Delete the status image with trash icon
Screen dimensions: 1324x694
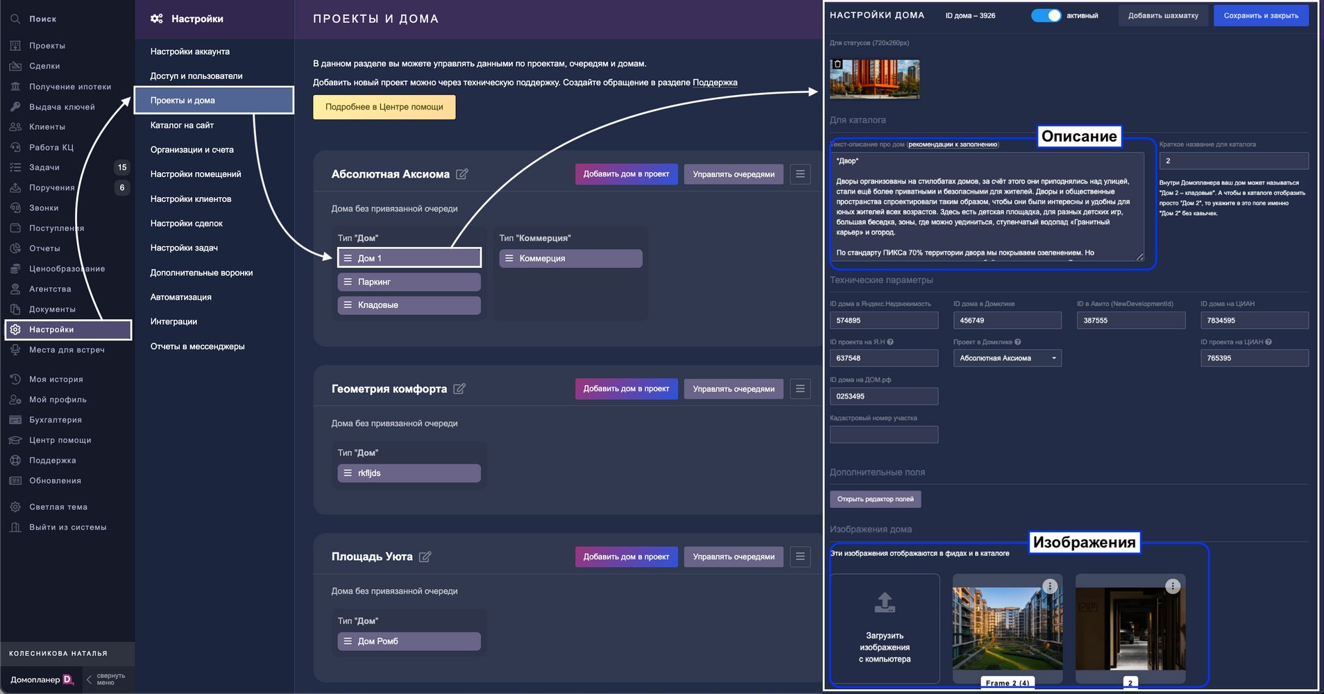838,65
